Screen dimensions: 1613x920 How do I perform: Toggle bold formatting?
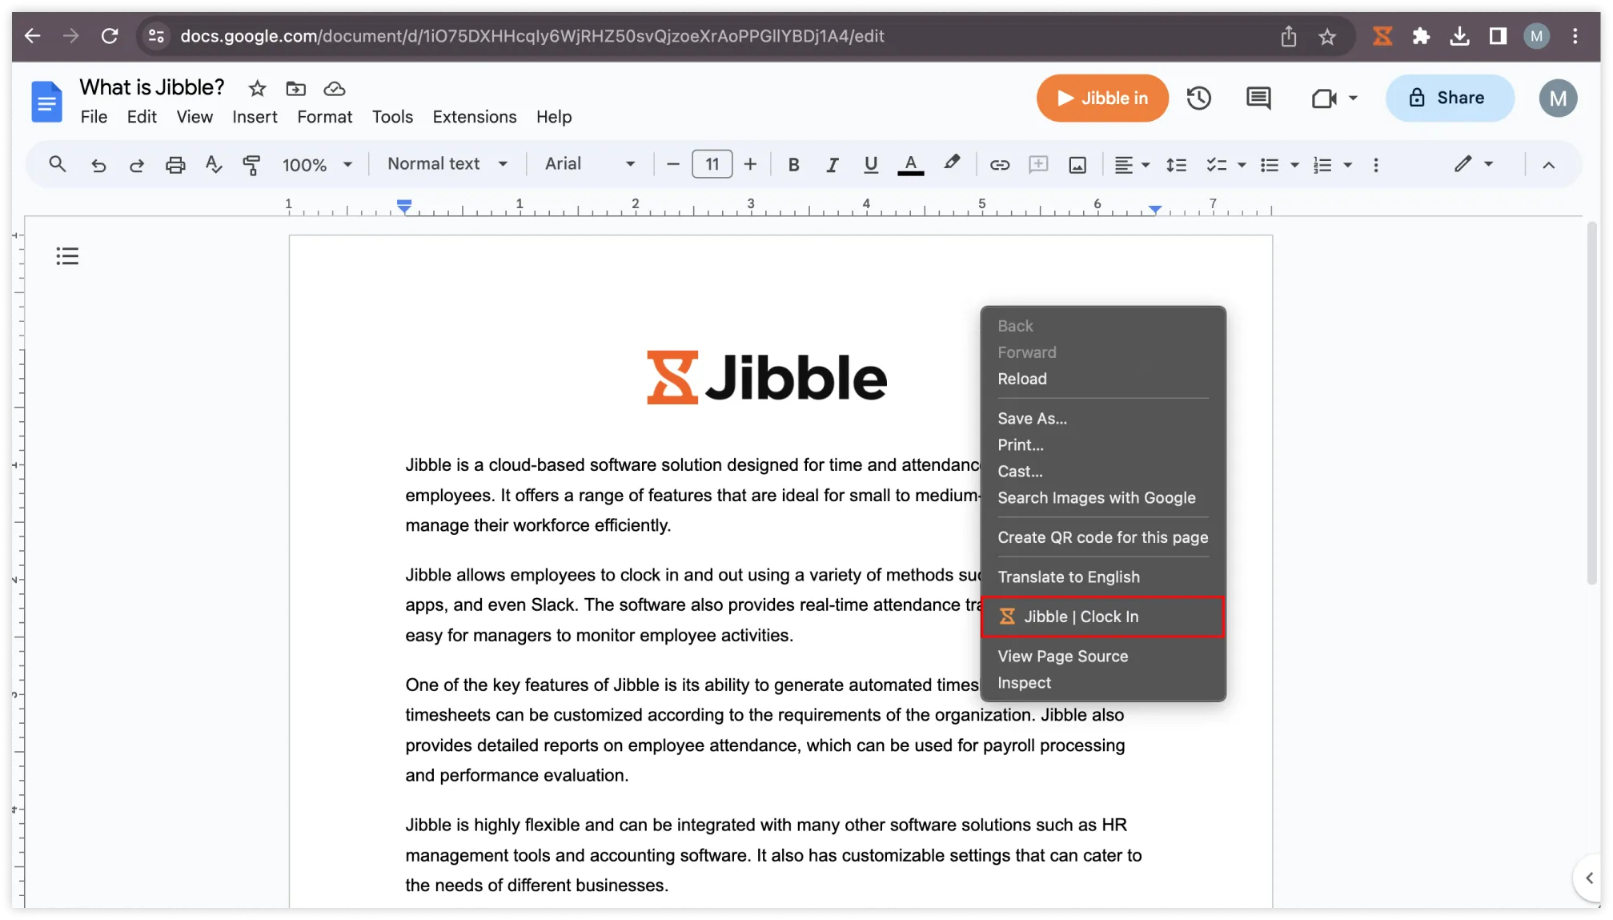tap(793, 164)
